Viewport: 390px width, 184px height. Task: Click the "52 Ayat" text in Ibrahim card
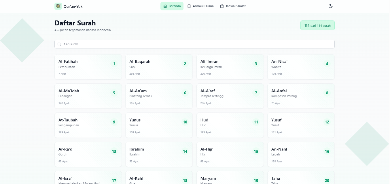(134, 162)
